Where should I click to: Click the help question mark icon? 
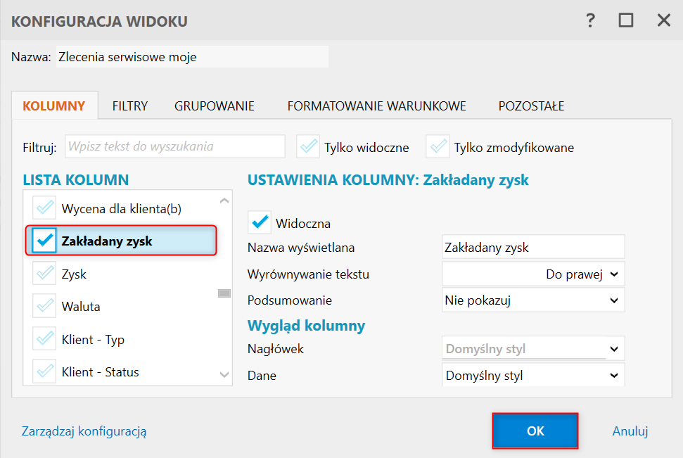click(591, 20)
